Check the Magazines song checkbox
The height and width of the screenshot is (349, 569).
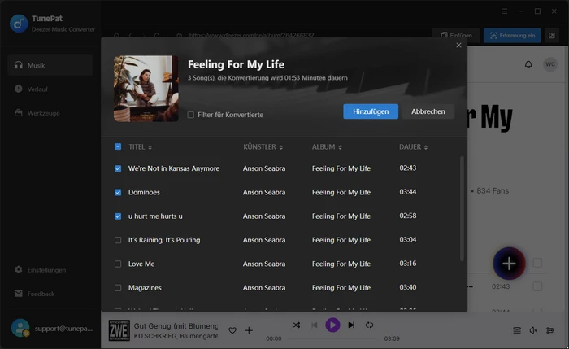click(118, 288)
